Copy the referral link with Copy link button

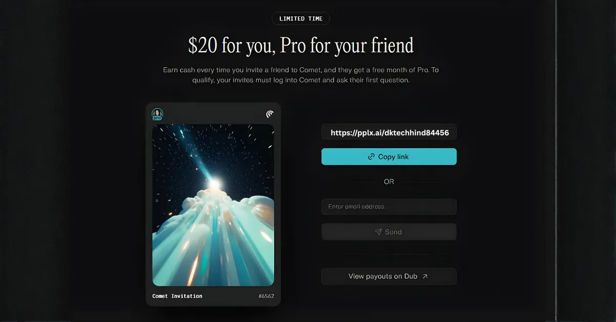pos(389,156)
